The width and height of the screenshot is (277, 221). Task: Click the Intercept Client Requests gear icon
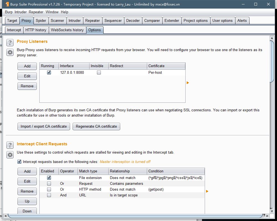click(10, 155)
